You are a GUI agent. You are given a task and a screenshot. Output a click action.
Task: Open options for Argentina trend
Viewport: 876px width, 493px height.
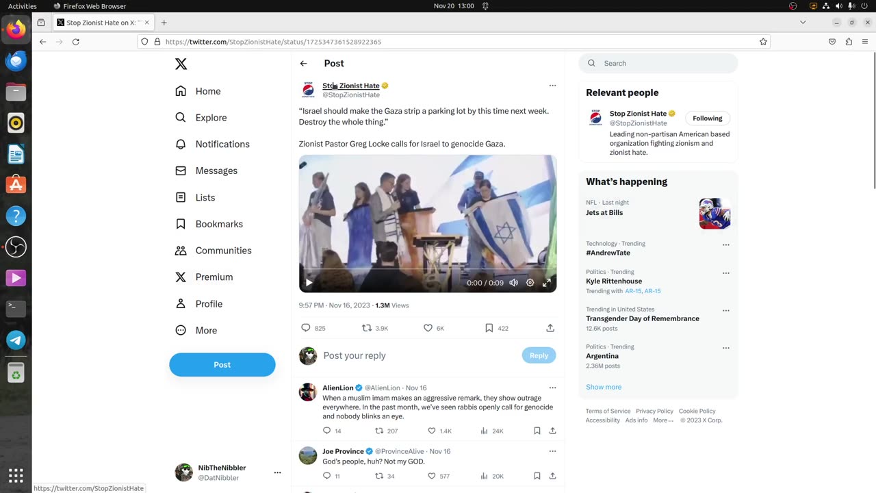point(726,348)
